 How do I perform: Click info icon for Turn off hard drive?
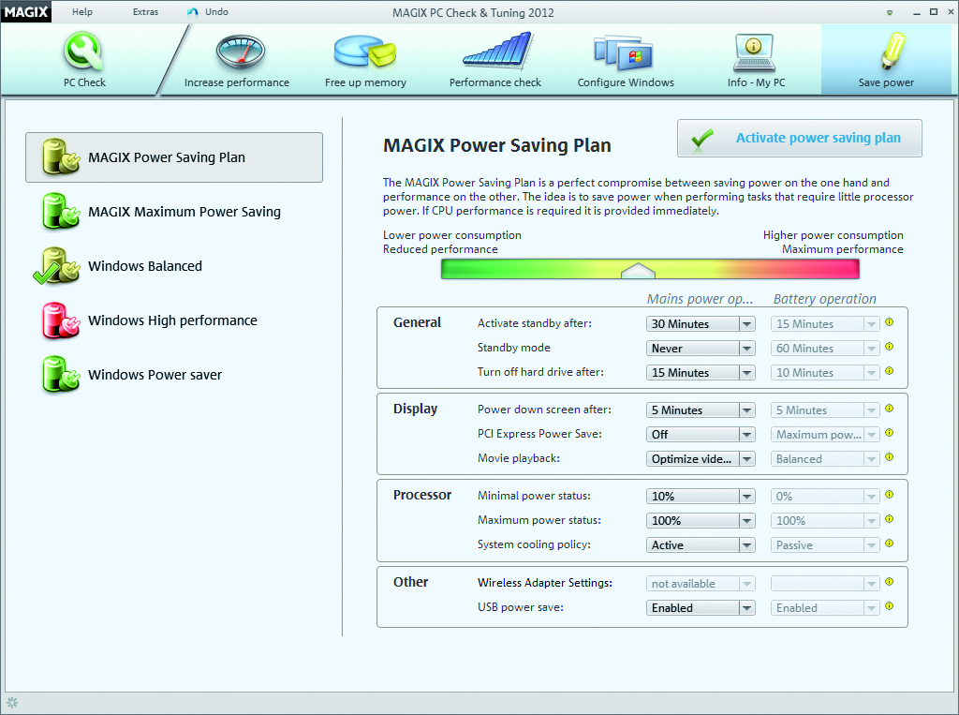(x=890, y=371)
